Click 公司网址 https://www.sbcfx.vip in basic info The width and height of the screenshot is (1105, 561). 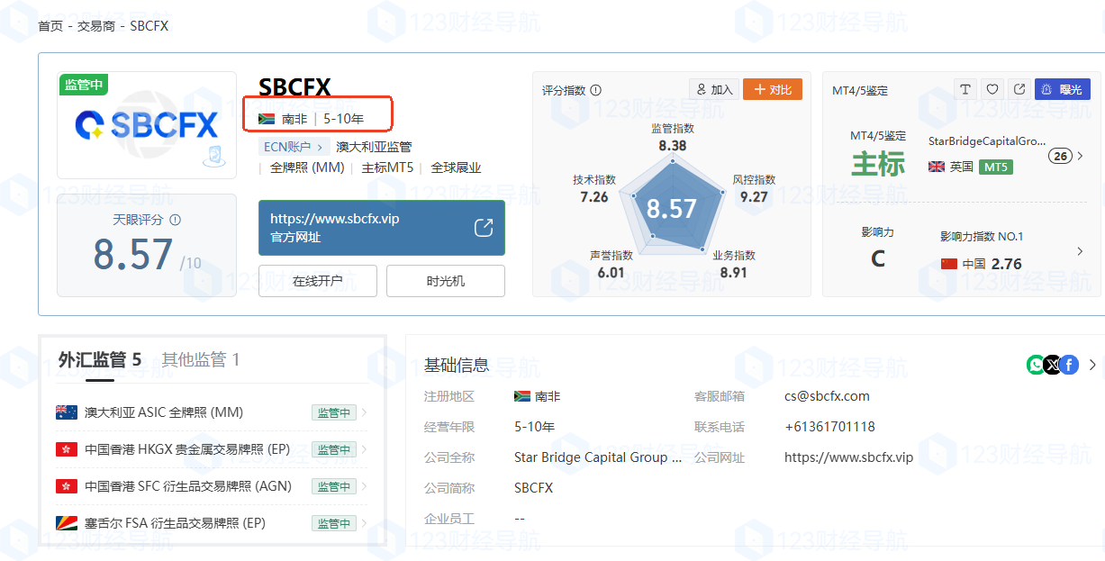coord(848,457)
